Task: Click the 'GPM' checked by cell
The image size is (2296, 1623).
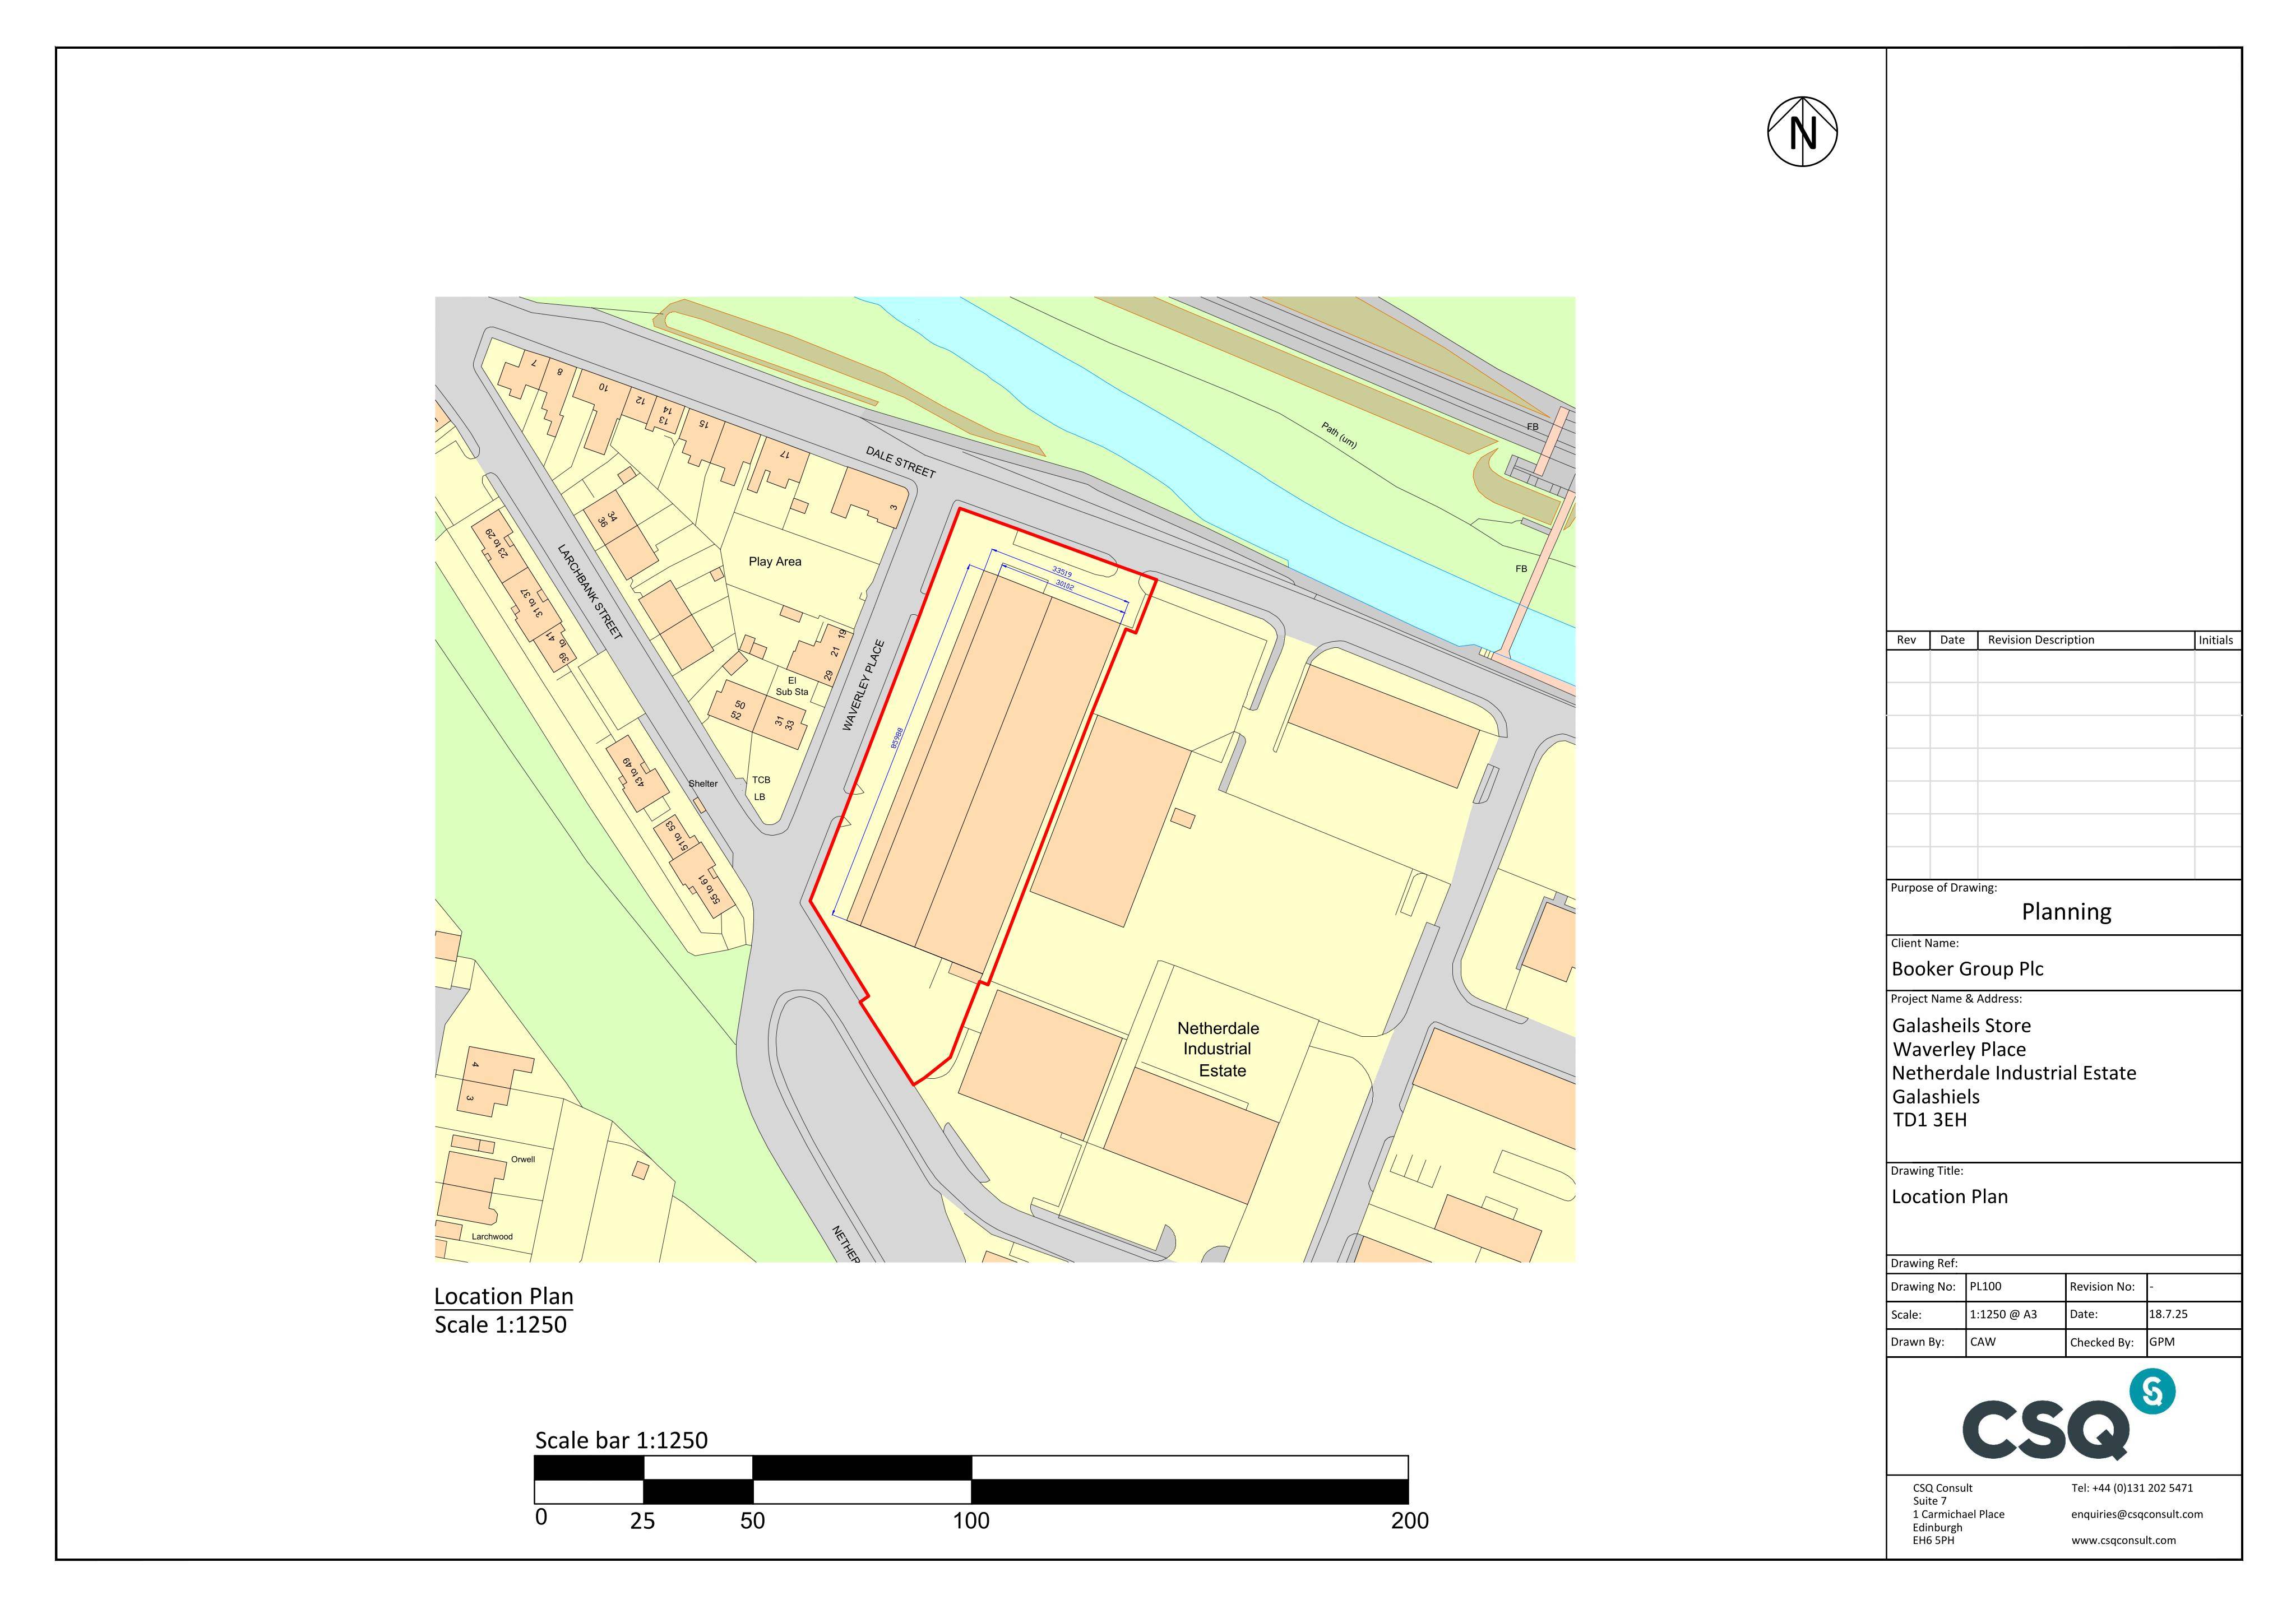Action: 2194,1343
